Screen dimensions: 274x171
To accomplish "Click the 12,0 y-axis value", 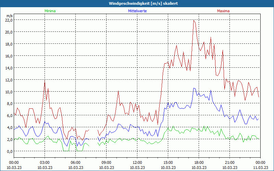I will click(9, 80).
